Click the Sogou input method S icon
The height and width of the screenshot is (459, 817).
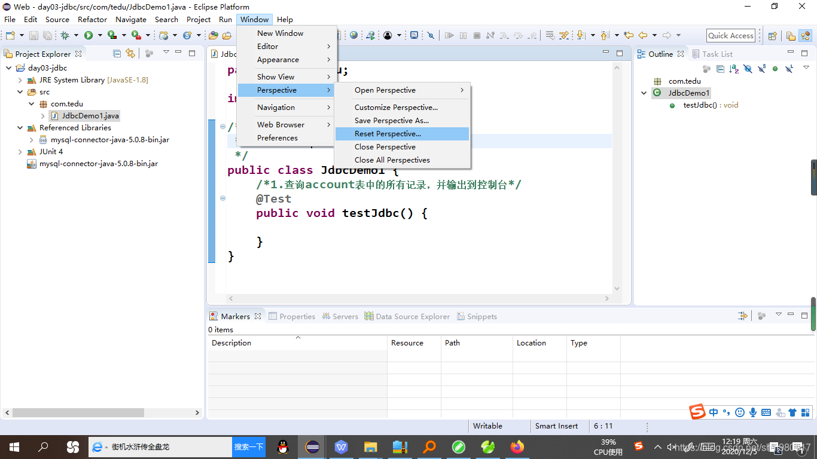click(x=697, y=412)
